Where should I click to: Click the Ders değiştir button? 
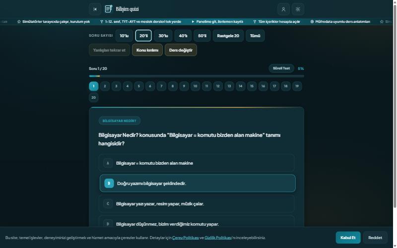[181, 50]
